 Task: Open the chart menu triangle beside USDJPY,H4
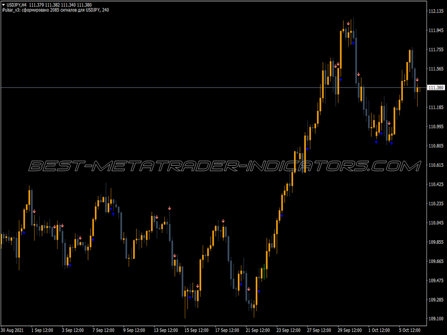pyautogui.click(x=3, y=5)
